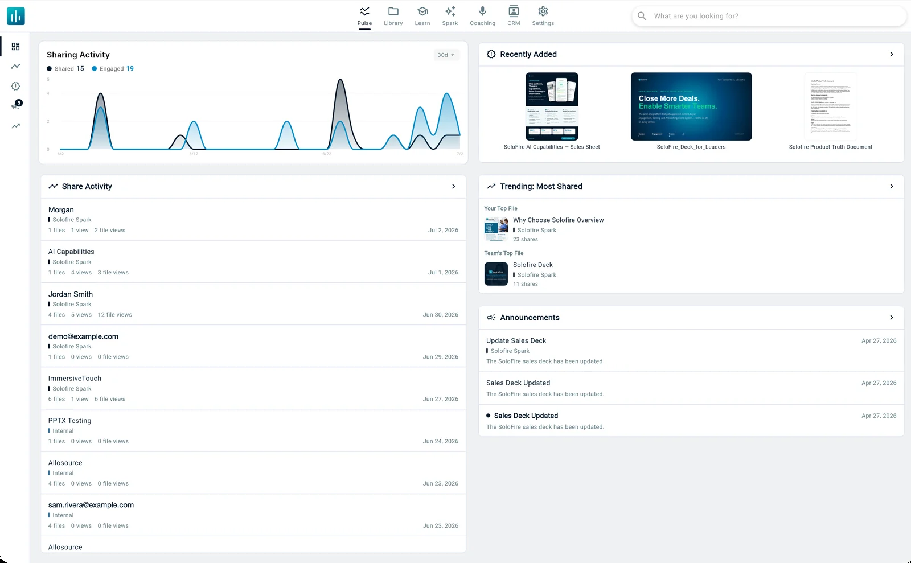The height and width of the screenshot is (563, 911).
Task: Click the Share Activity header trend icon
Action: click(53, 186)
